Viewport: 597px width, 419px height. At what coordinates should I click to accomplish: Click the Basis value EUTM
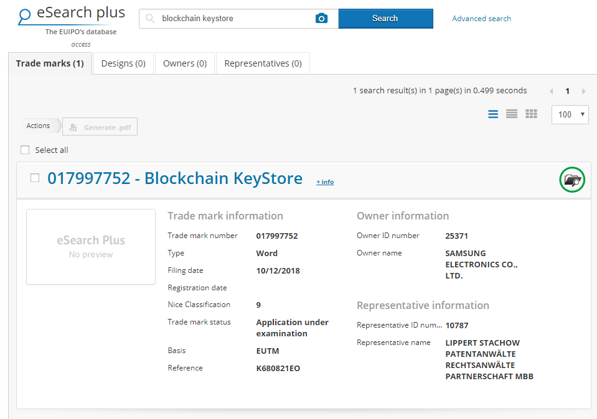(267, 351)
